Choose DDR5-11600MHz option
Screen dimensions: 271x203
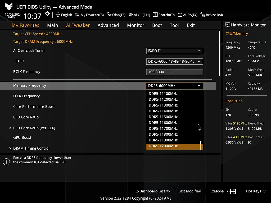pos(173,123)
